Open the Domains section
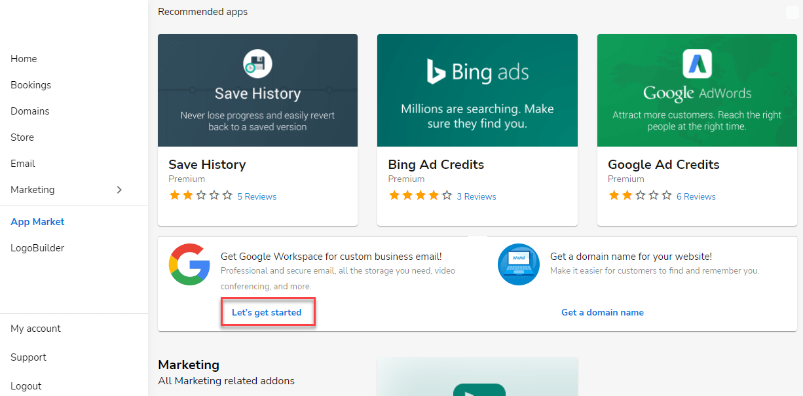The height and width of the screenshot is (396, 803). pyautogui.click(x=30, y=111)
